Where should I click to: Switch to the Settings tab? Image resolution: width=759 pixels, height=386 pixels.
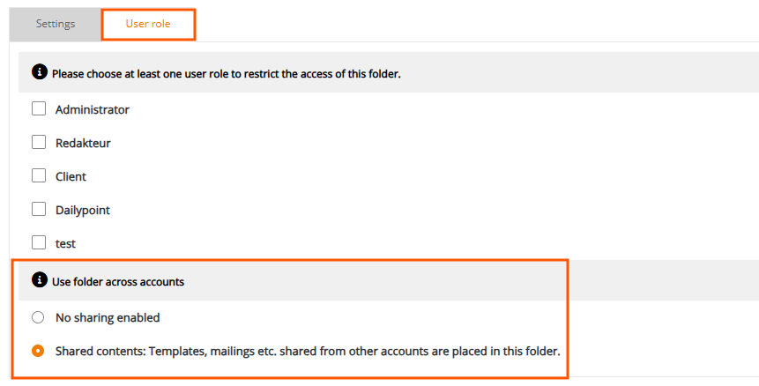[56, 24]
